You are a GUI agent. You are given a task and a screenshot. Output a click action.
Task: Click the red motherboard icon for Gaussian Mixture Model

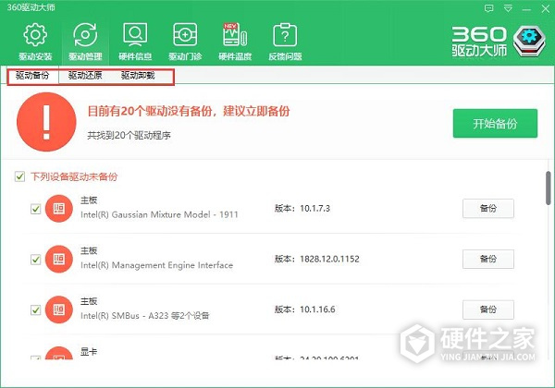coord(59,209)
